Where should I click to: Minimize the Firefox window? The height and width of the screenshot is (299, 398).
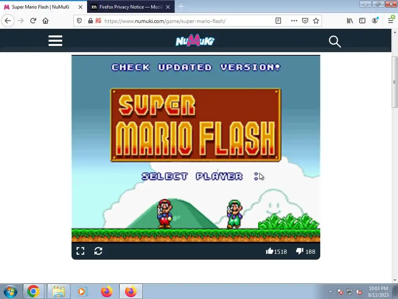click(365, 4)
